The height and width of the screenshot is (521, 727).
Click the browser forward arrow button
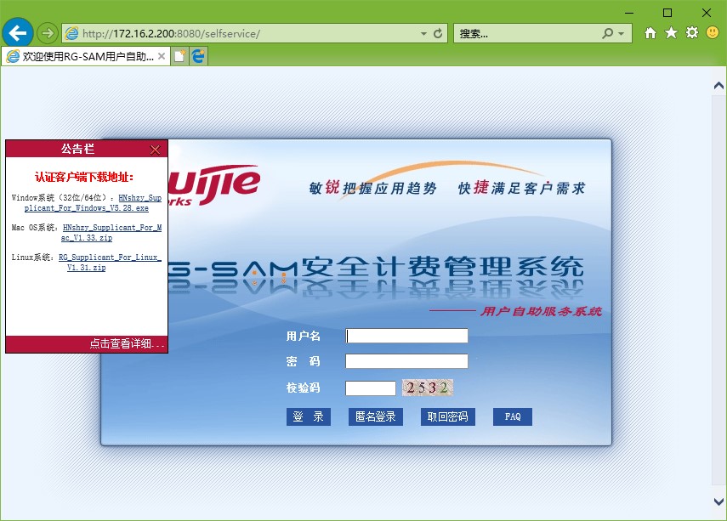(47, 33)
